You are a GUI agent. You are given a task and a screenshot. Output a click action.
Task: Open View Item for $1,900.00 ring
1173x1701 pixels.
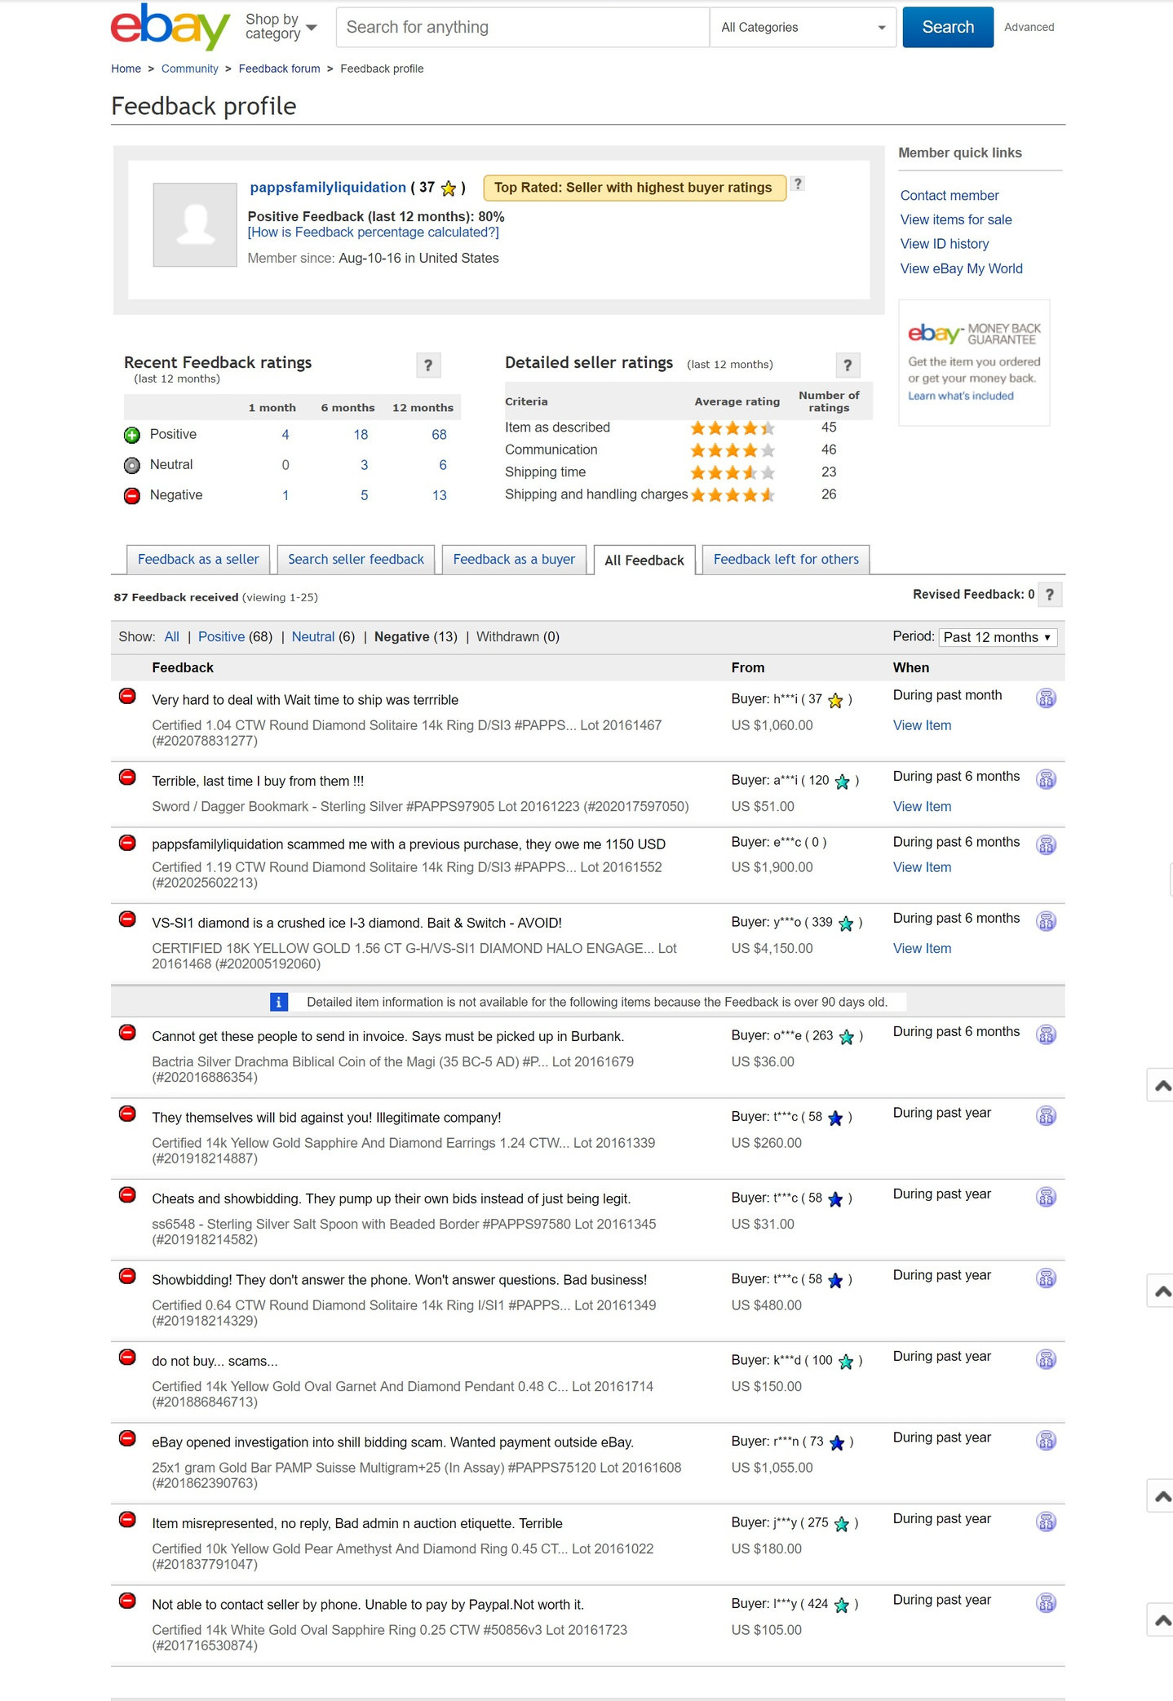pyautogui.click(x=922, y=867)
